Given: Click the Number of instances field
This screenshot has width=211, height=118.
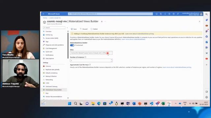Looking at the screenshot, I should pos(91,61).
